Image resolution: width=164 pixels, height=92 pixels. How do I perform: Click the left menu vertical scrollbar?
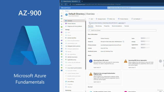point(86,45)
